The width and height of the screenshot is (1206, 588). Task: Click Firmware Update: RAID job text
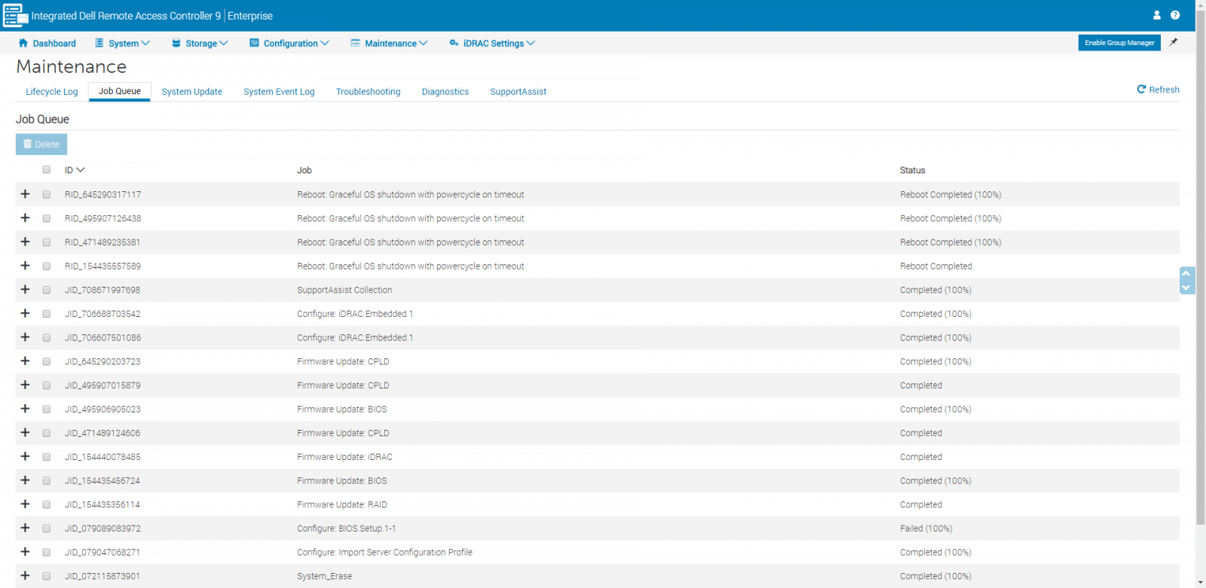tap(342, 504)
